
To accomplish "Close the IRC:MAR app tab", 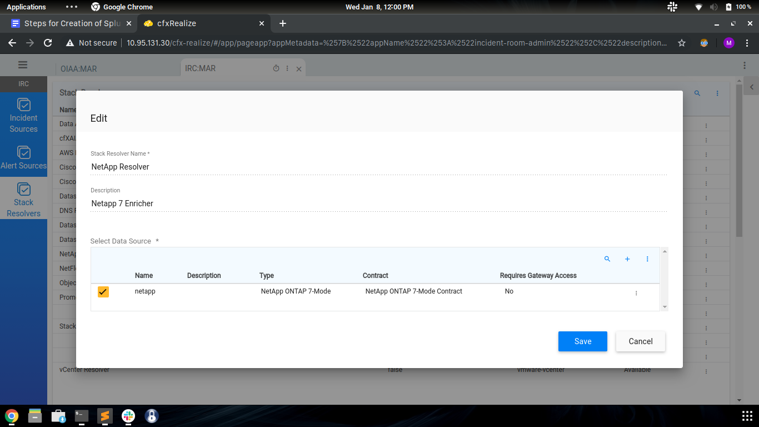I will tap(299, 69).
